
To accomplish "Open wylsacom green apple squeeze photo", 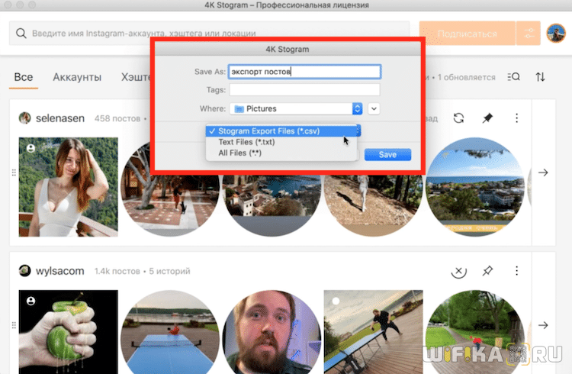I will tap(68, 331).
